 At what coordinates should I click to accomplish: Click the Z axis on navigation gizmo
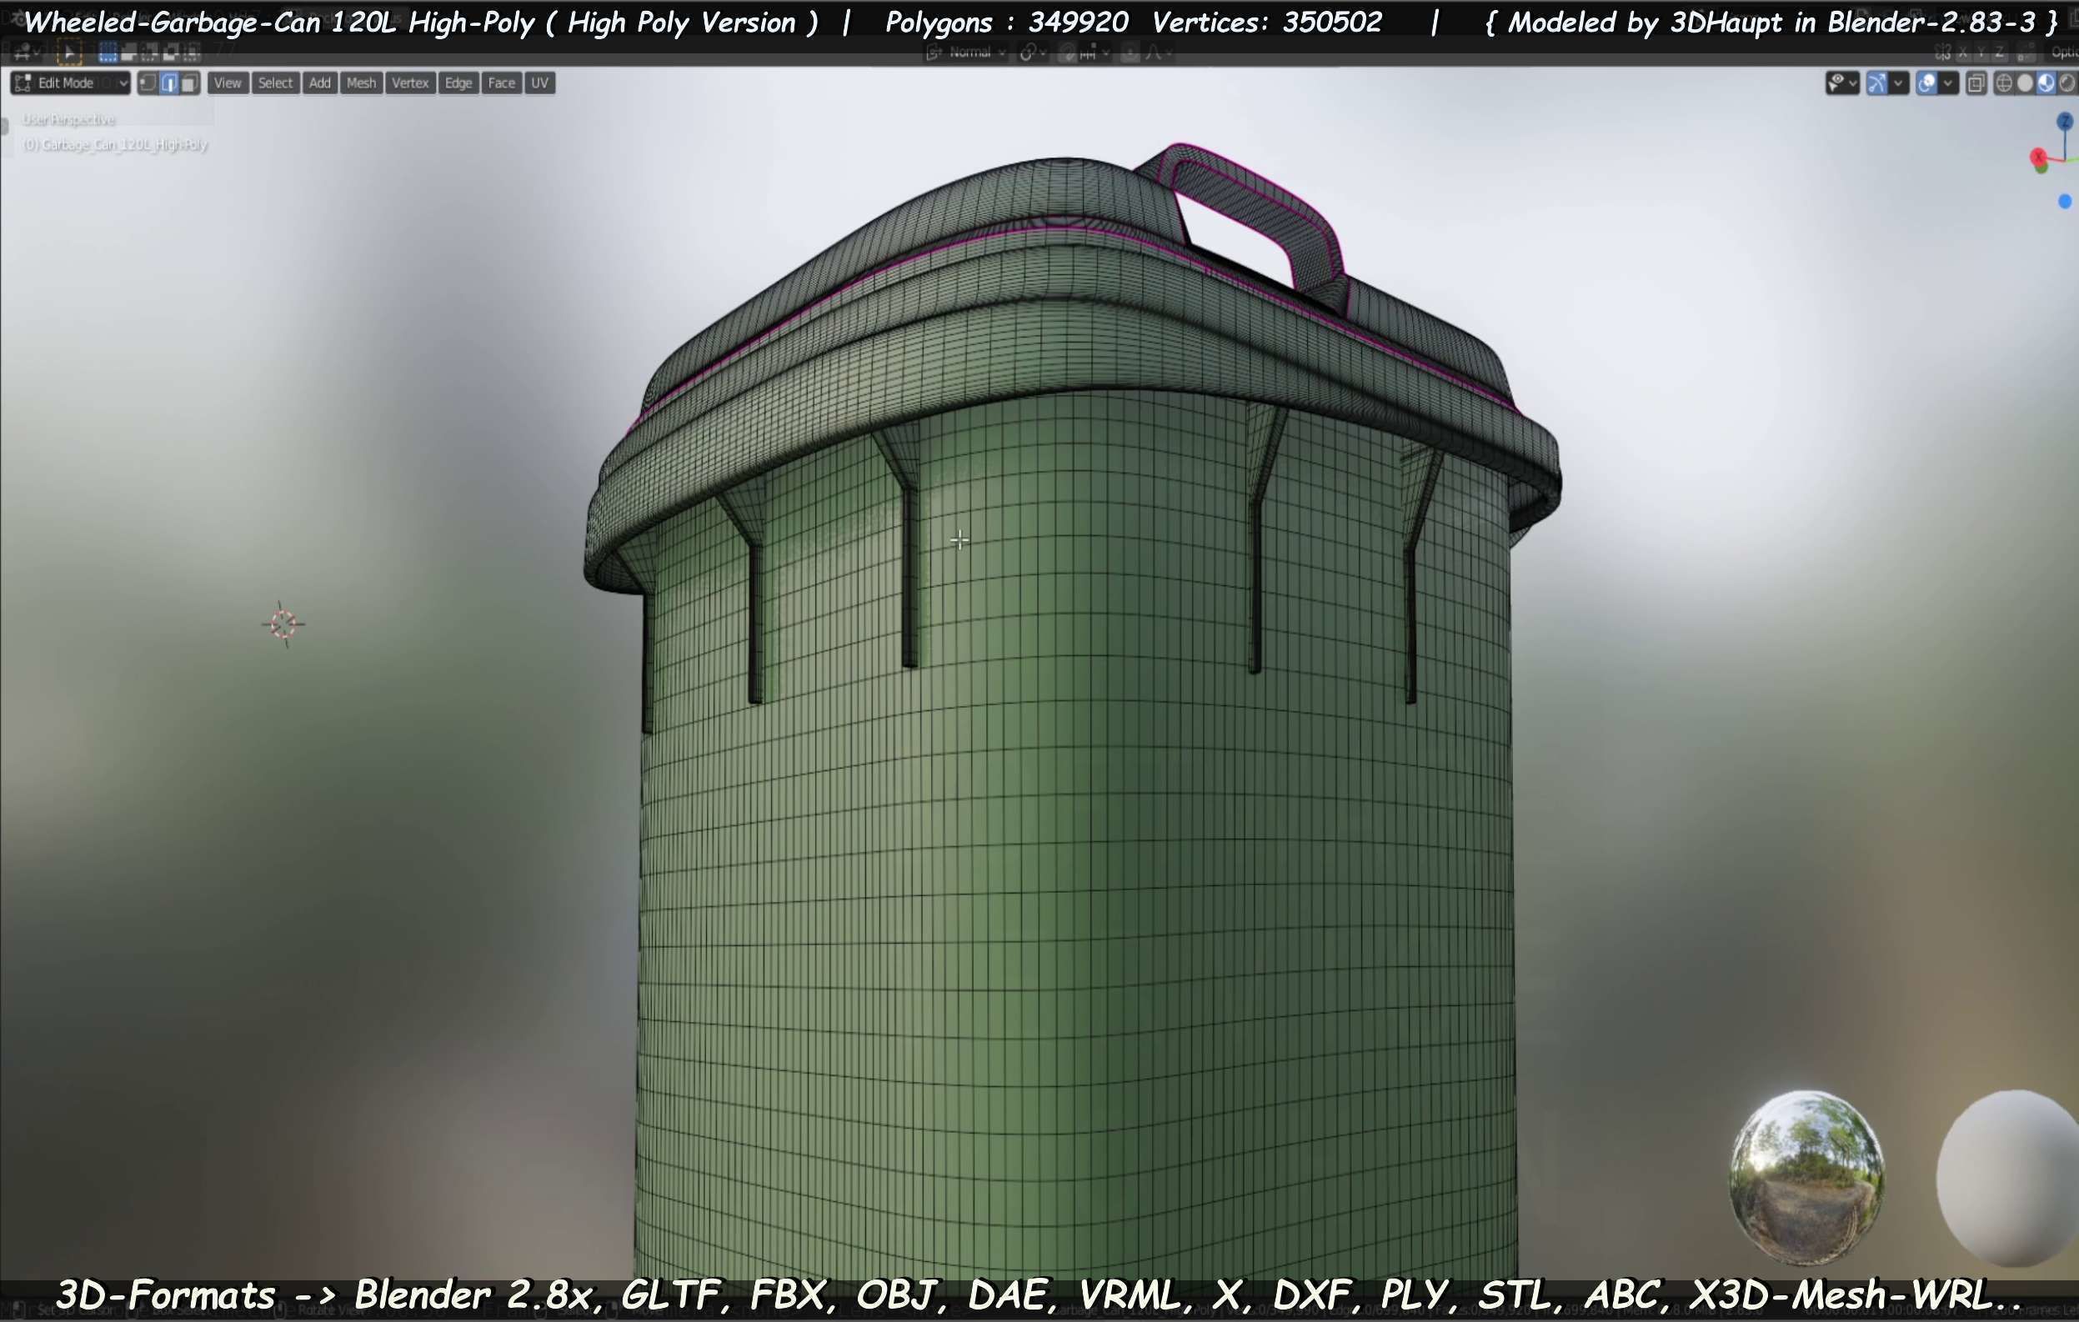2064,122
